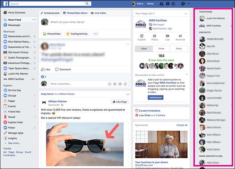Click Publish icon for MRO Facilities

pyautogui.click(x=142, y=37)
